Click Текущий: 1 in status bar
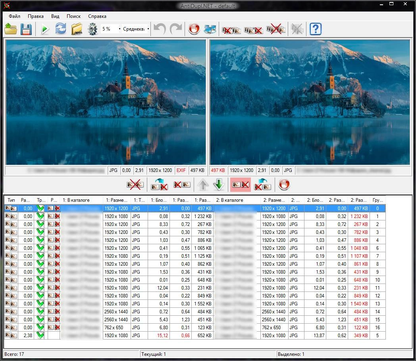The image size is (416, 361). pos(153,354)
